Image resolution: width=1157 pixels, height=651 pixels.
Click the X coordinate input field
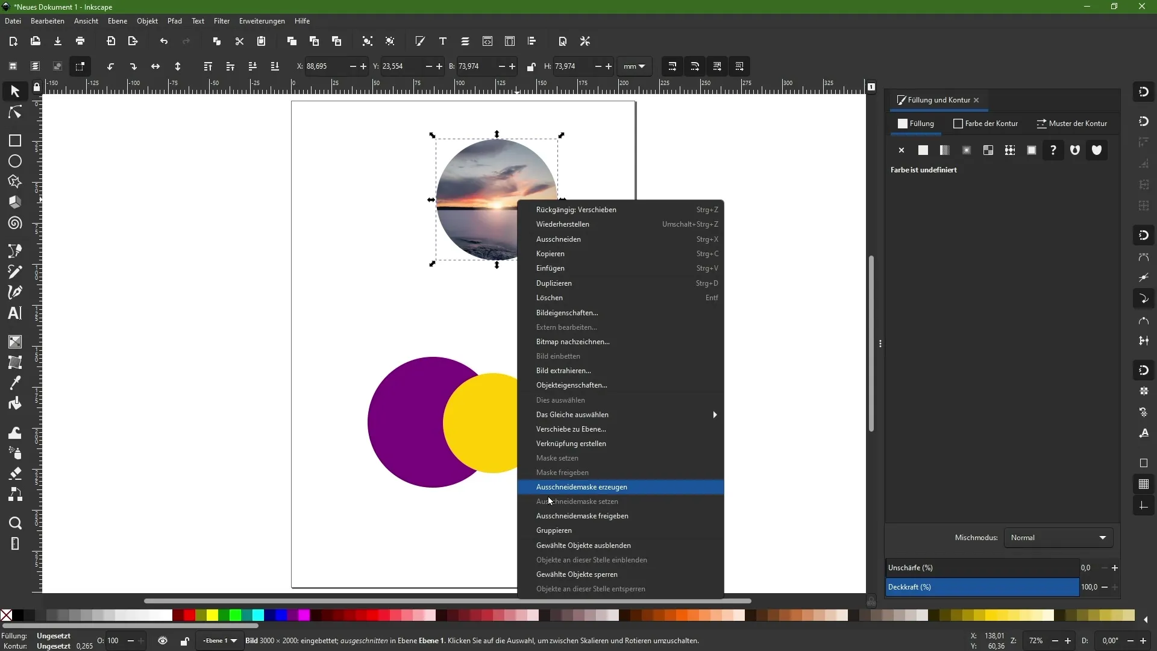point(325,66)
